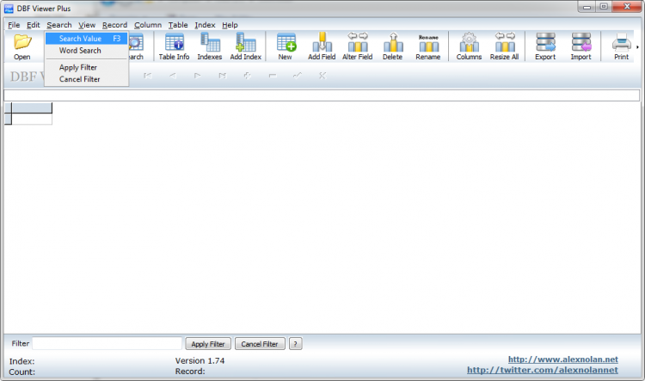Open the Record menu

tap(114, 25)
